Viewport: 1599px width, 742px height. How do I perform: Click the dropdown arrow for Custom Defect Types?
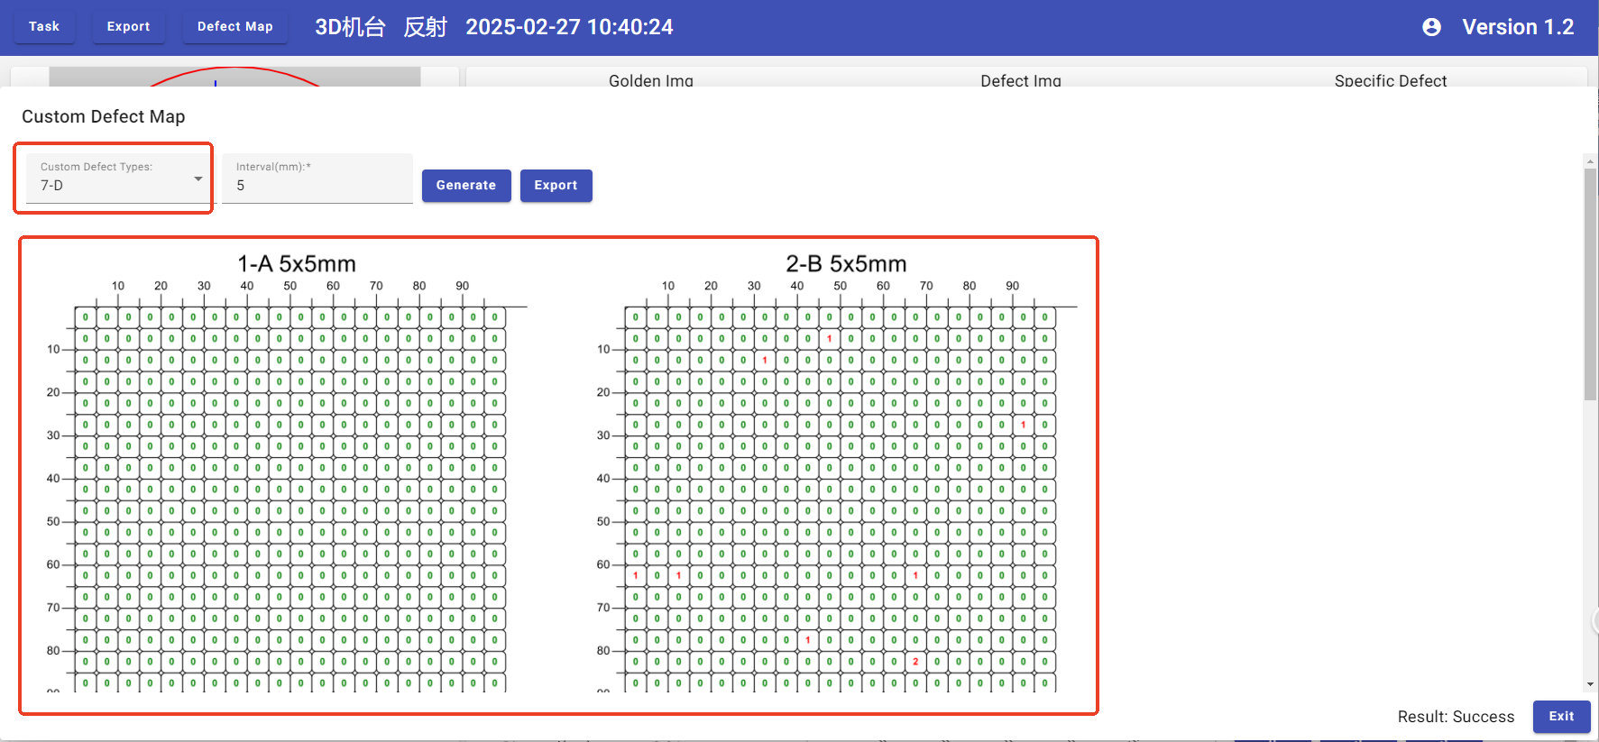198,179
